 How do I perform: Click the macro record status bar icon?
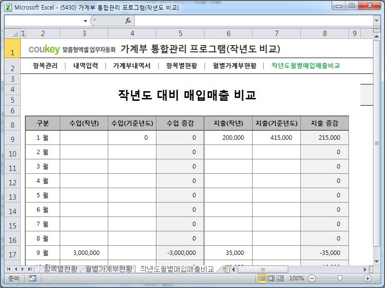click(x=32, y=278)
